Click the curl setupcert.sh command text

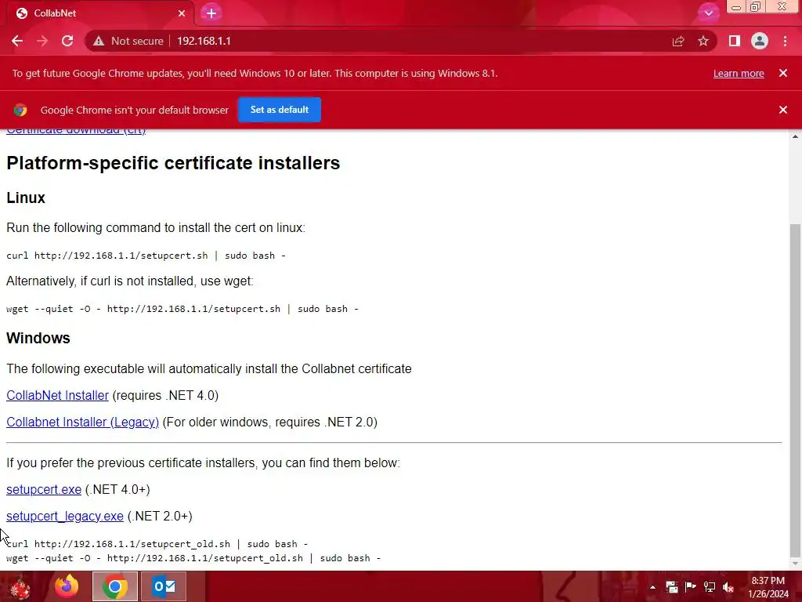[146, 256]
